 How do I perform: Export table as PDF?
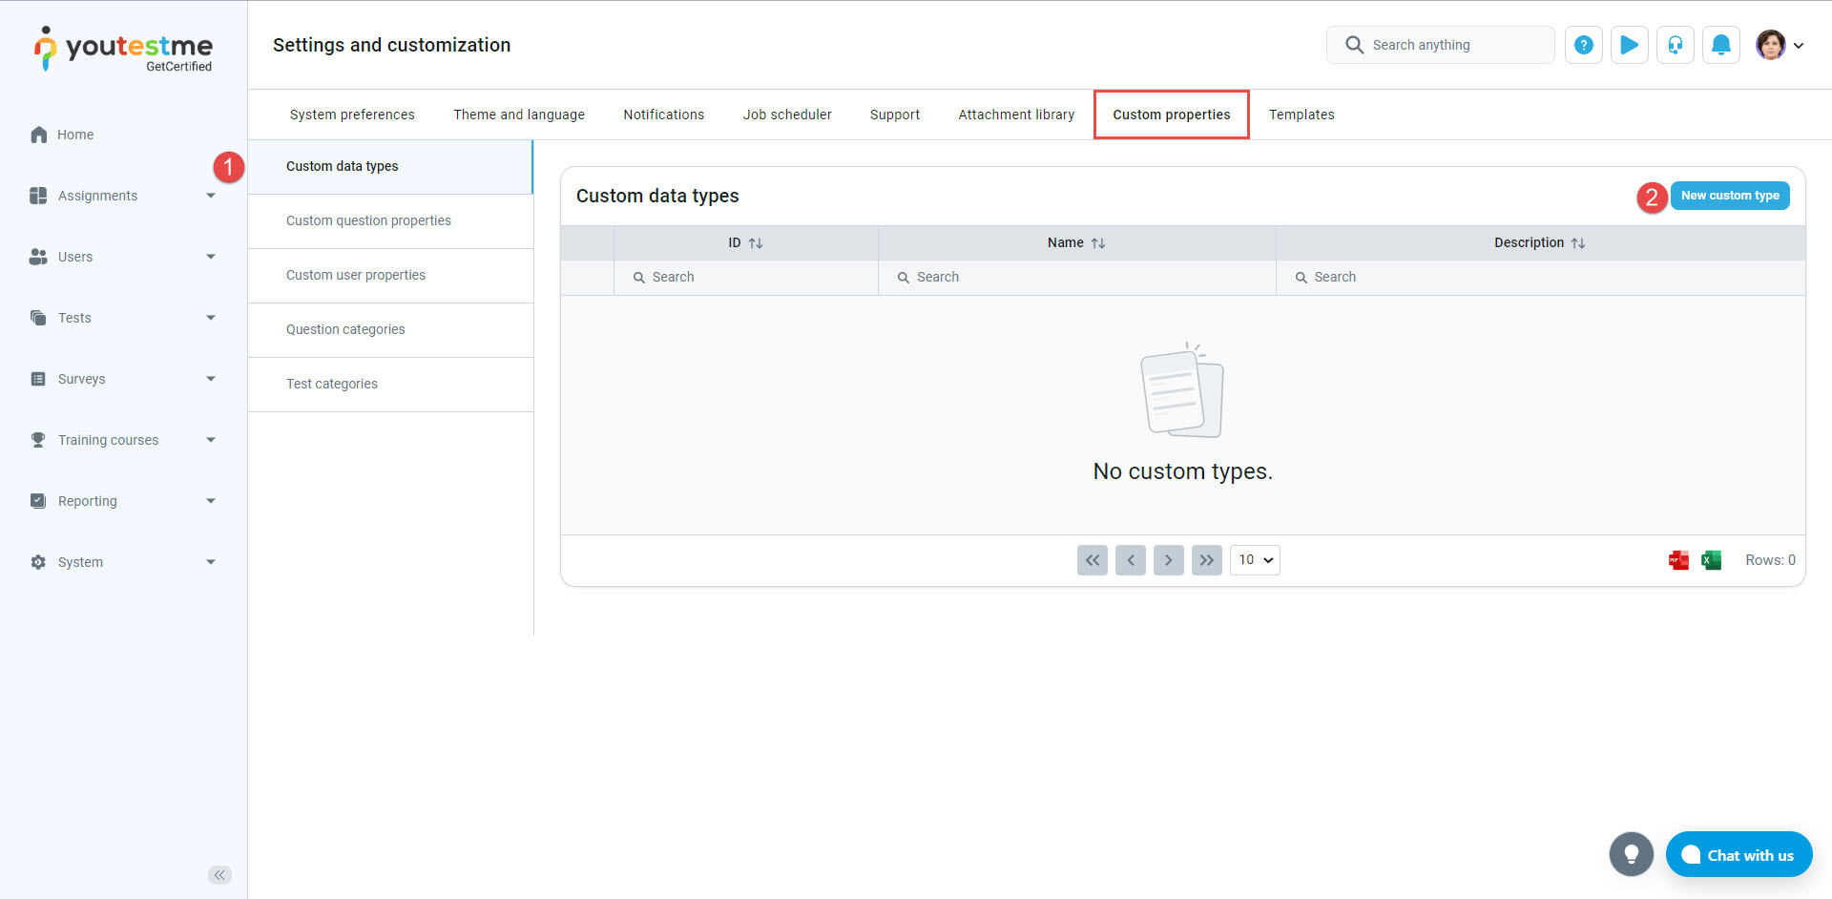(1678, 560)
